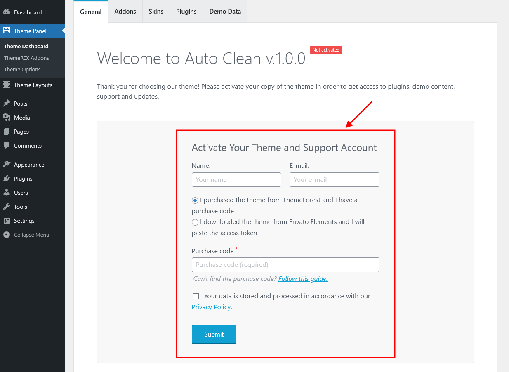
Task: Click the "Welcome to Auto Clean v.1.0.0" heading
Action: tap(201, 58)
